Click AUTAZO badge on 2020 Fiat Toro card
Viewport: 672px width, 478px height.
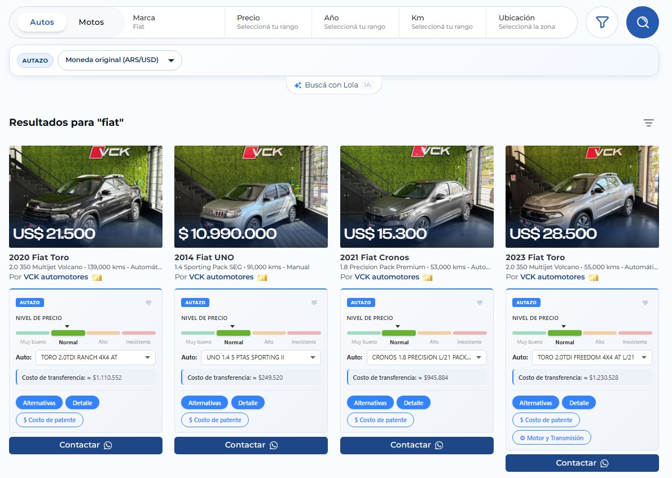click(29, 302)
